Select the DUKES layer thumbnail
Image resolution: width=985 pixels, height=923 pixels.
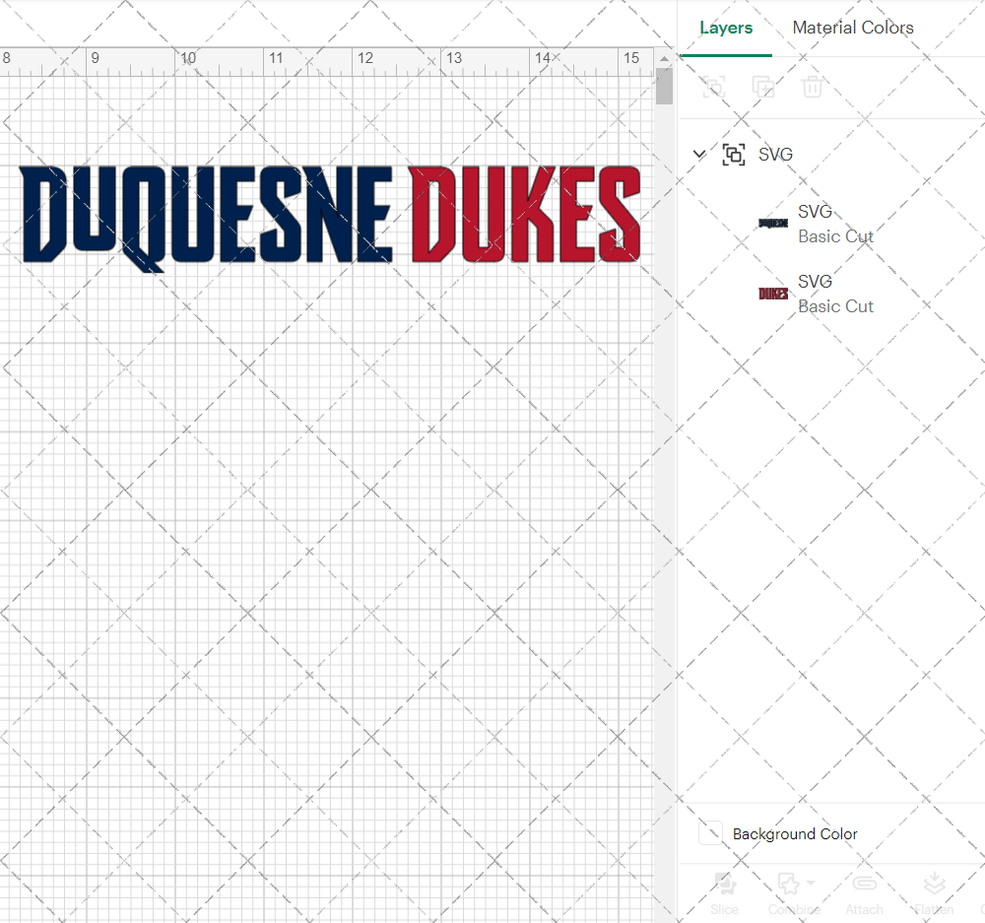point(772,294)
